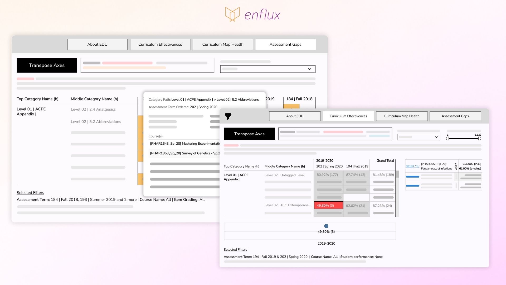Click the blue data point on the 2019-2020 chart
Image resolution: width=506 pixels, height=285 pixels.
[326, 226]
